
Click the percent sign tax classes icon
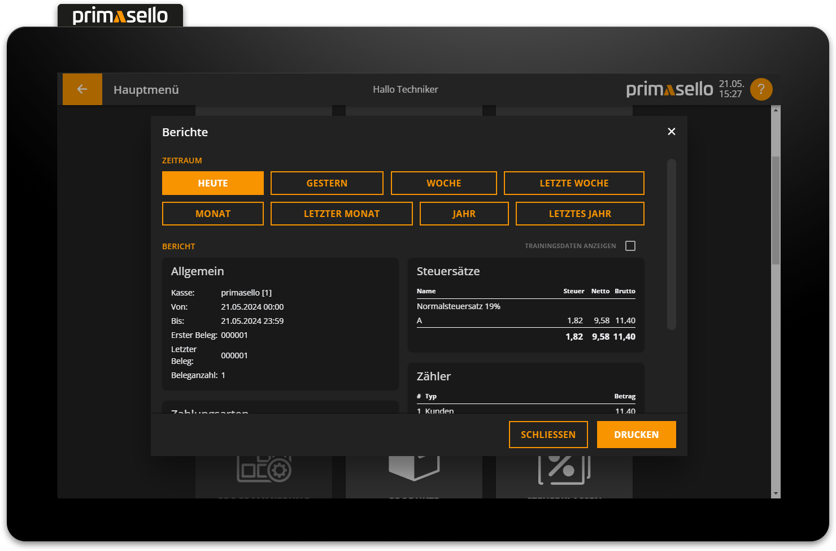click(563, 469)
